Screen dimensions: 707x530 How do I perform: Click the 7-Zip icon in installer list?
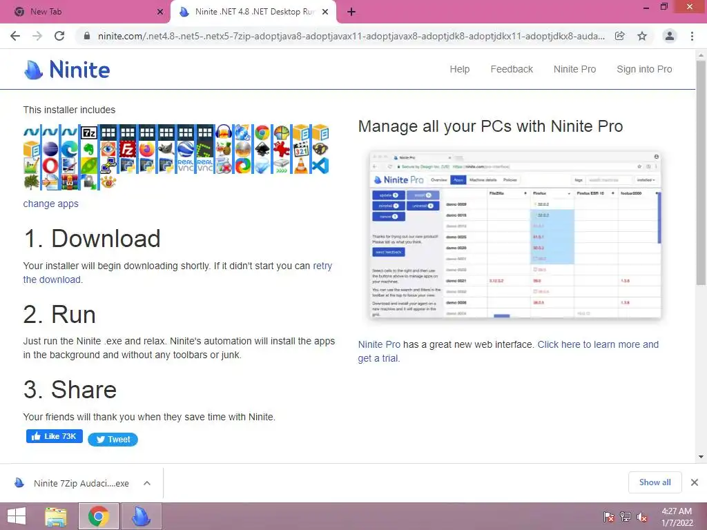[88, 133]
